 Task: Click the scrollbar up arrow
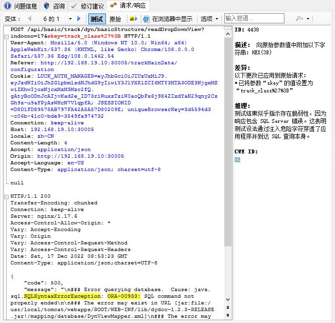pos(228,34)
